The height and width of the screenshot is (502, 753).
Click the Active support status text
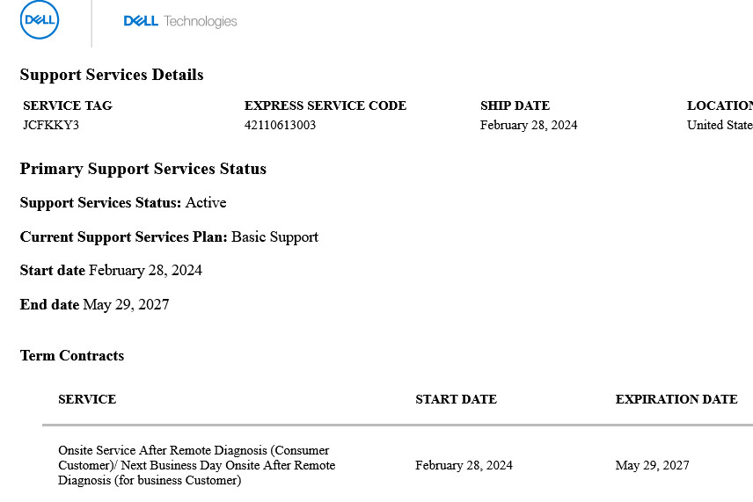(206, 202)
